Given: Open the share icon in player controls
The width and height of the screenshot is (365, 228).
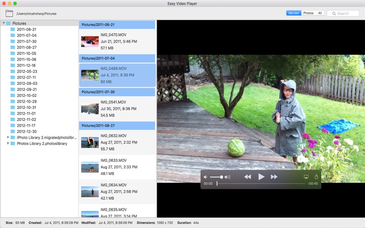Looking at the screenshot, I should (x=316, y=177).
